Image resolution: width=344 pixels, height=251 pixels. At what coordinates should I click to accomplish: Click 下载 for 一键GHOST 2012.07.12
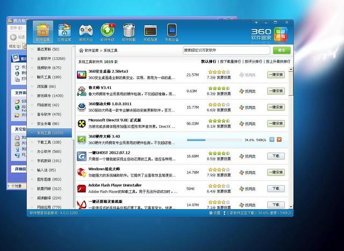(276, 156)
